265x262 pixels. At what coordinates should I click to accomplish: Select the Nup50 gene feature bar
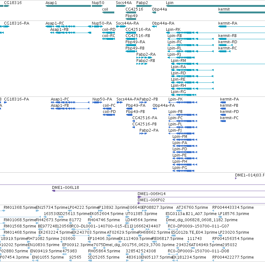pos(97,6)
